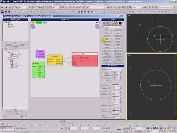
Task: Click Remove button under Master System list
Action: 22,44
